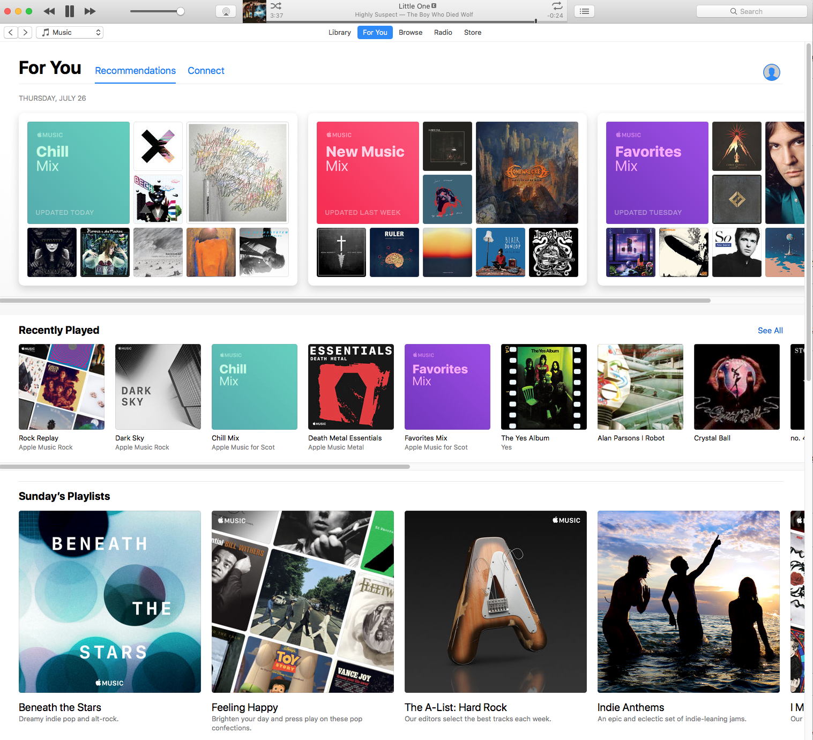Click the Beneath the Stars title
Viewport: 813px width, 740px height.
(x=60, y=707)
